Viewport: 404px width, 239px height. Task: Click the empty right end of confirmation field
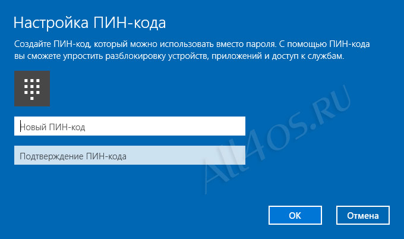[227, 155]
